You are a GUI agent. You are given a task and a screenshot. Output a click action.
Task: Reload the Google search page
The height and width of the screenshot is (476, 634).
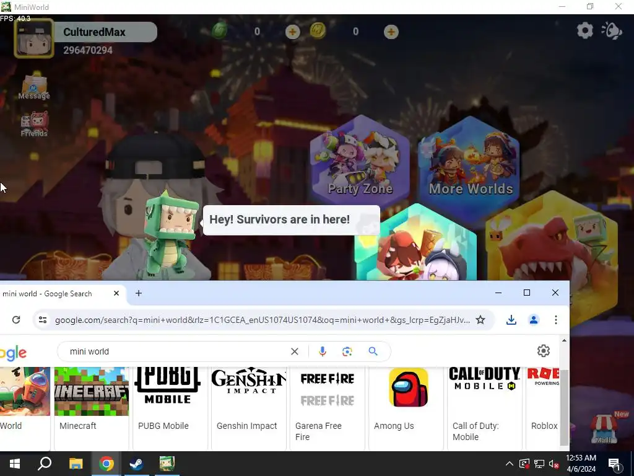point(16,320)
